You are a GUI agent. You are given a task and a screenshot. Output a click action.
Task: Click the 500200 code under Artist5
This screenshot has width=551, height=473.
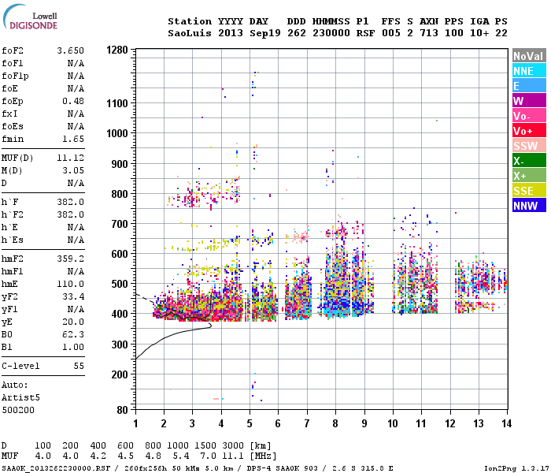point(18,411)
